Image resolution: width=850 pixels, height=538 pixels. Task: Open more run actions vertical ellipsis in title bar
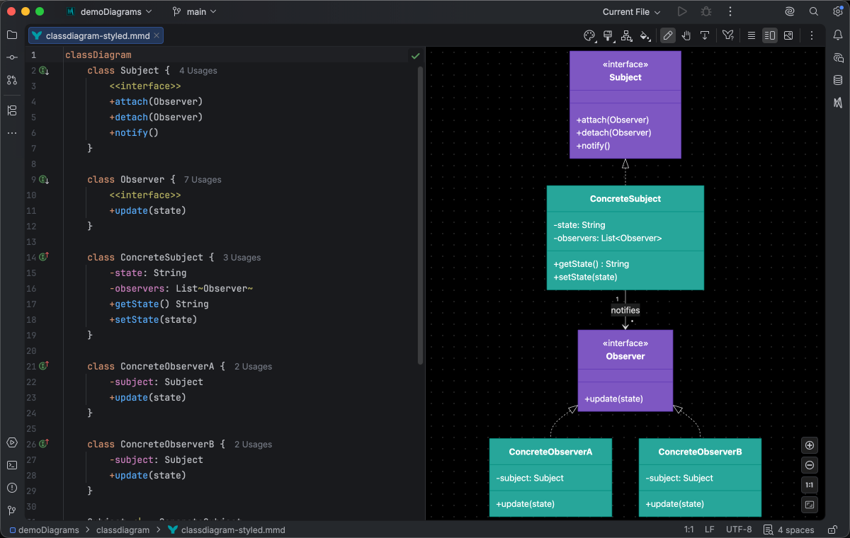[x=730, y=12]
